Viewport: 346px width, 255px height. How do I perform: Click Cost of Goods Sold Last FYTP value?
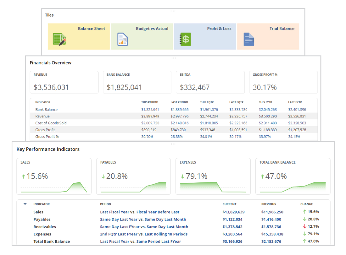point(297,123)
